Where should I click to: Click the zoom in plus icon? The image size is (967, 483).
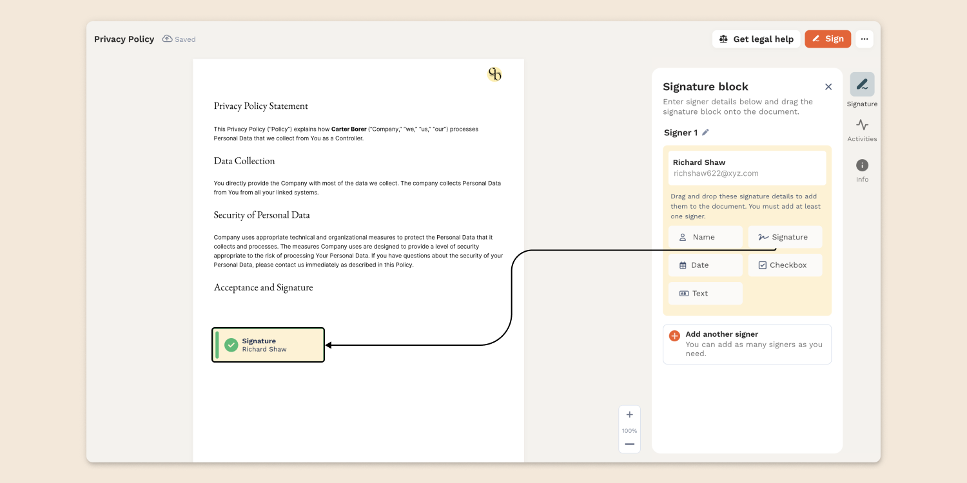[x=630, y=415]
